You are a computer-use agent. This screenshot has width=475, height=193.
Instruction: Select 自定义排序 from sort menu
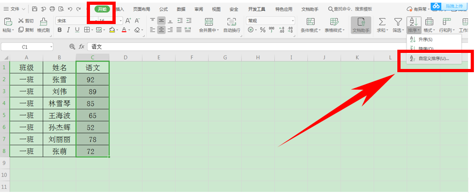pyautogui.click(x=434, y=59)
